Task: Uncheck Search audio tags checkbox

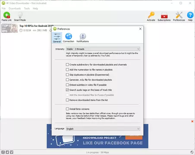Action: point(67,90)
